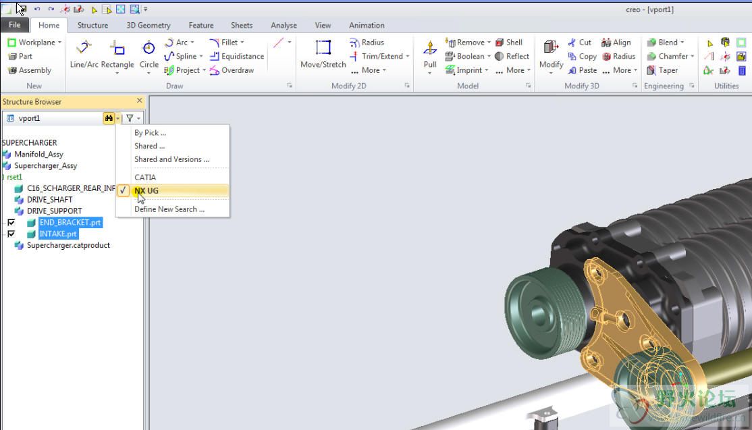Image resolution: width=752 pixels, height=430 pixels.
Task: Expand More in Modify 2D group
Action: [369, 70]
